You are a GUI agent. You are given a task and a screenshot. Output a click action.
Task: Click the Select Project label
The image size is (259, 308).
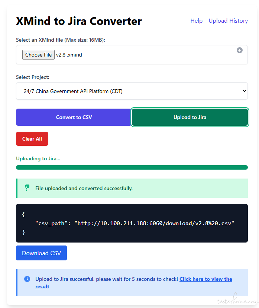click(33, 77)
